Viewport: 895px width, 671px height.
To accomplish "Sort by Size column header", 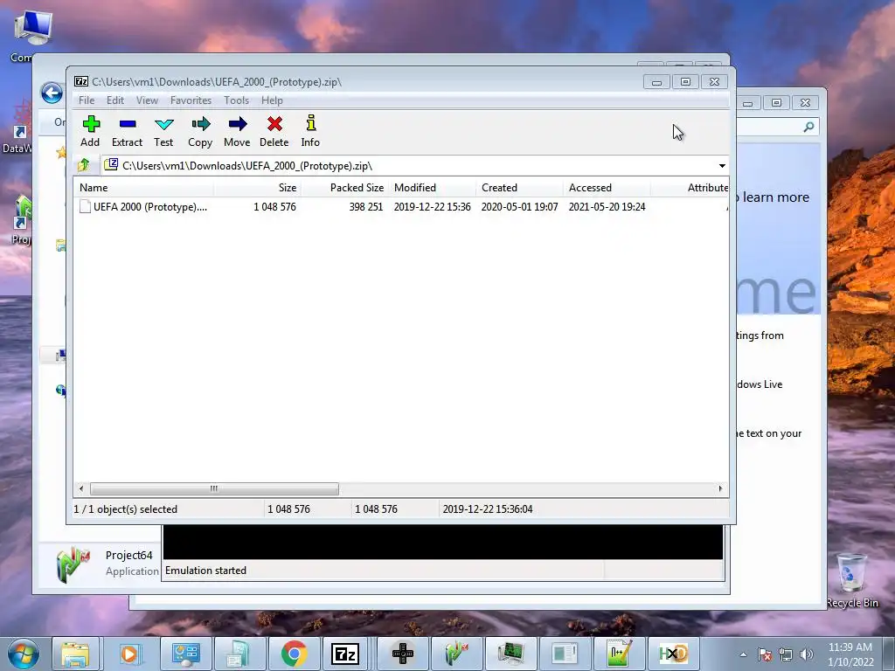I will coord(258,188).
